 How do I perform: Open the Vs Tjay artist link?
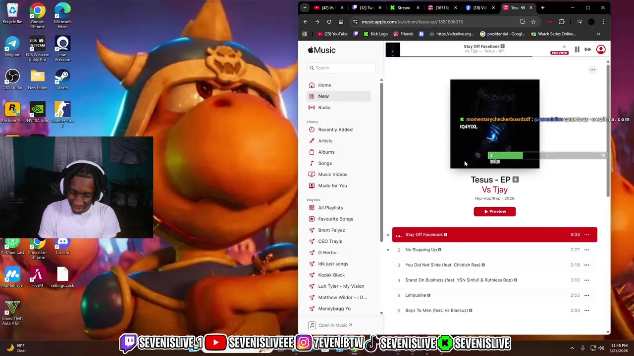[x=494, y=190]
